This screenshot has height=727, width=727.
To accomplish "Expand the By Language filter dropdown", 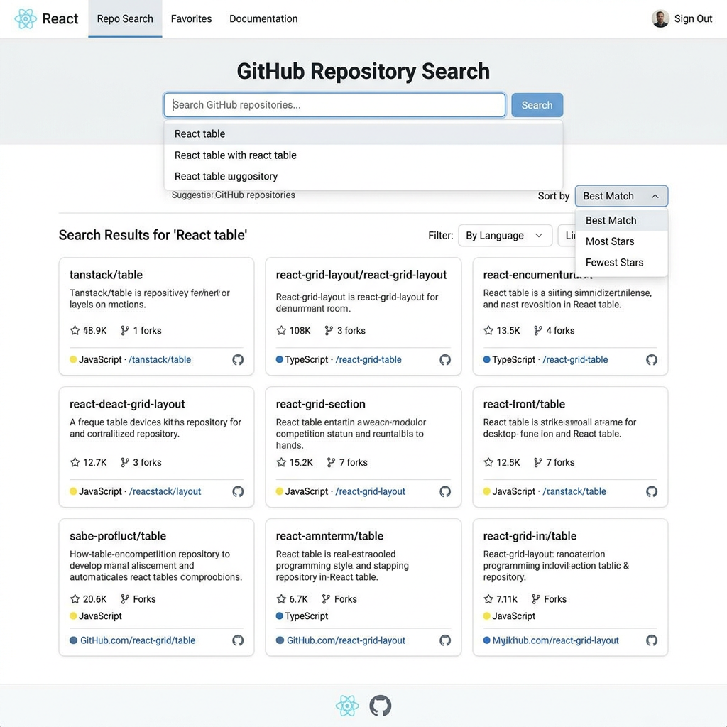I will point(505,236).
